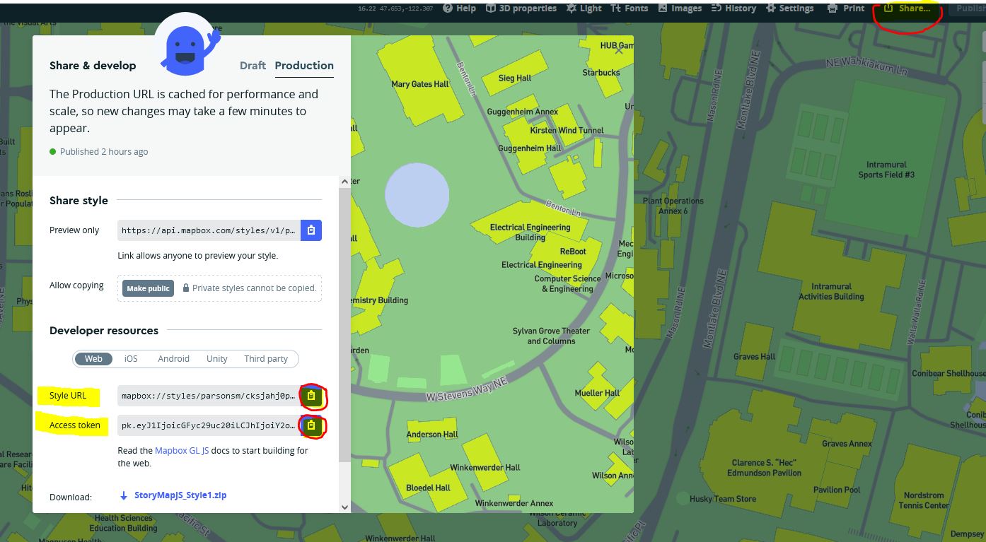
Task: Click the panel scrollbar down arrow
Action: click(x=345, y=507)
